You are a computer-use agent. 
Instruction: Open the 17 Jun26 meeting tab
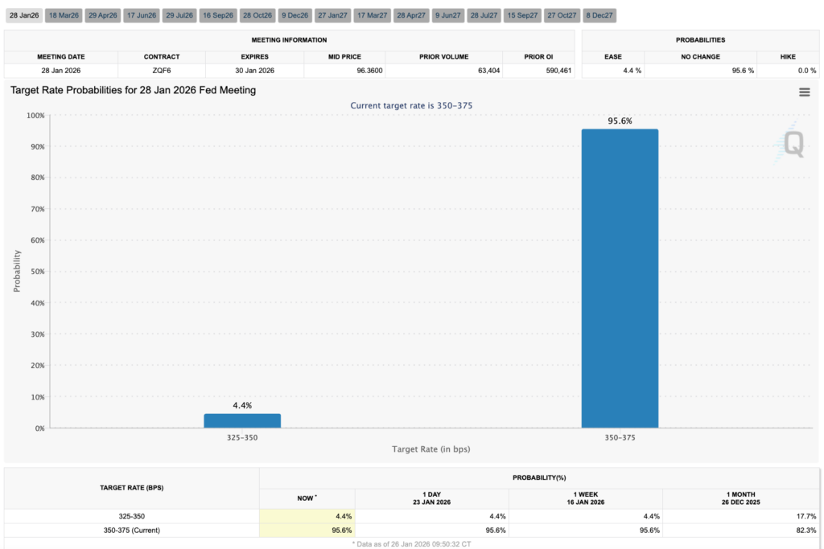pos(142,15)
